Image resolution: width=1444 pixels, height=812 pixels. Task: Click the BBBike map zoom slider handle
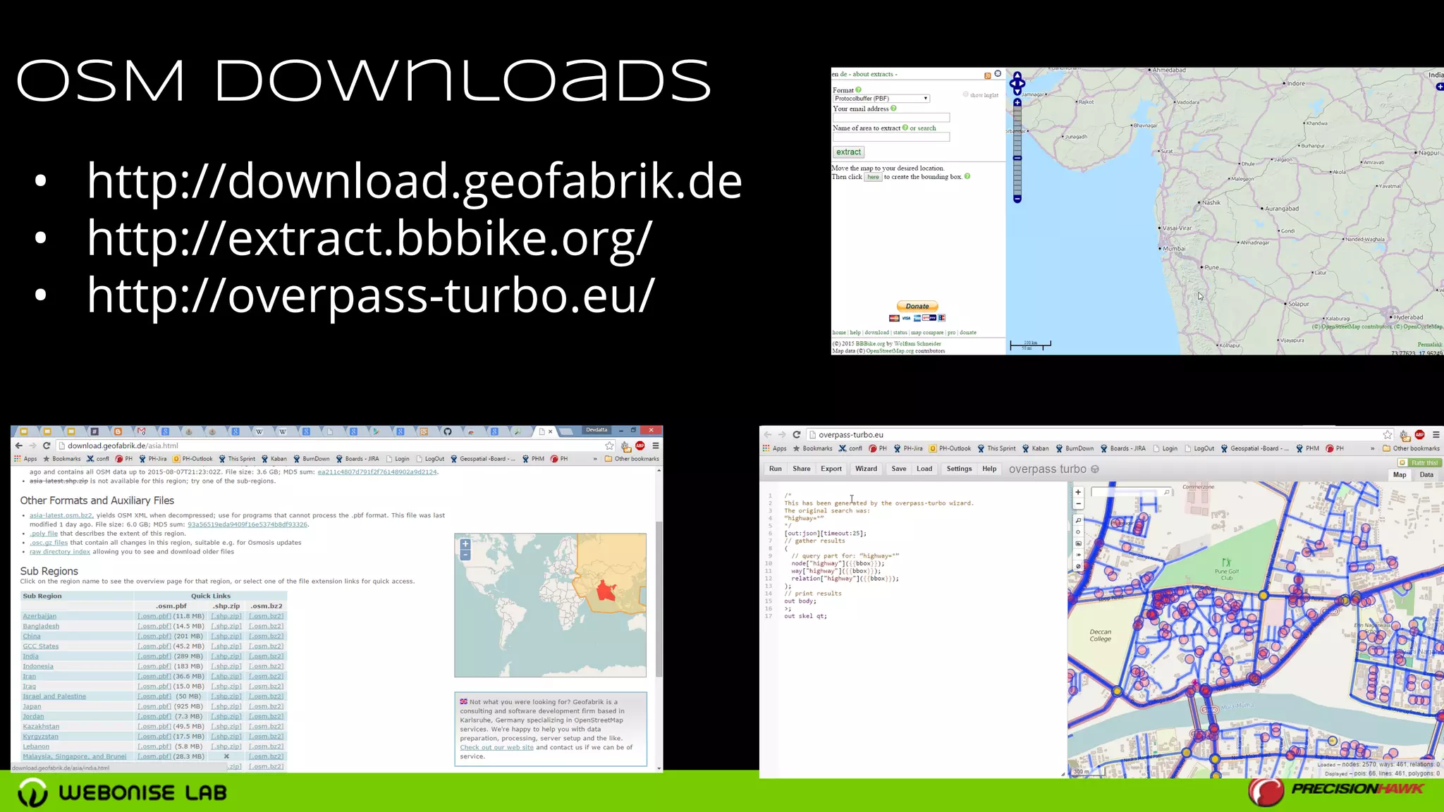coord(1017,158)
